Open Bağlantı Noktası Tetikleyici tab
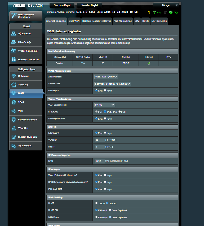The width and height of the screenshot is (204, 226). pyautogui.click(x=96, y=21)
